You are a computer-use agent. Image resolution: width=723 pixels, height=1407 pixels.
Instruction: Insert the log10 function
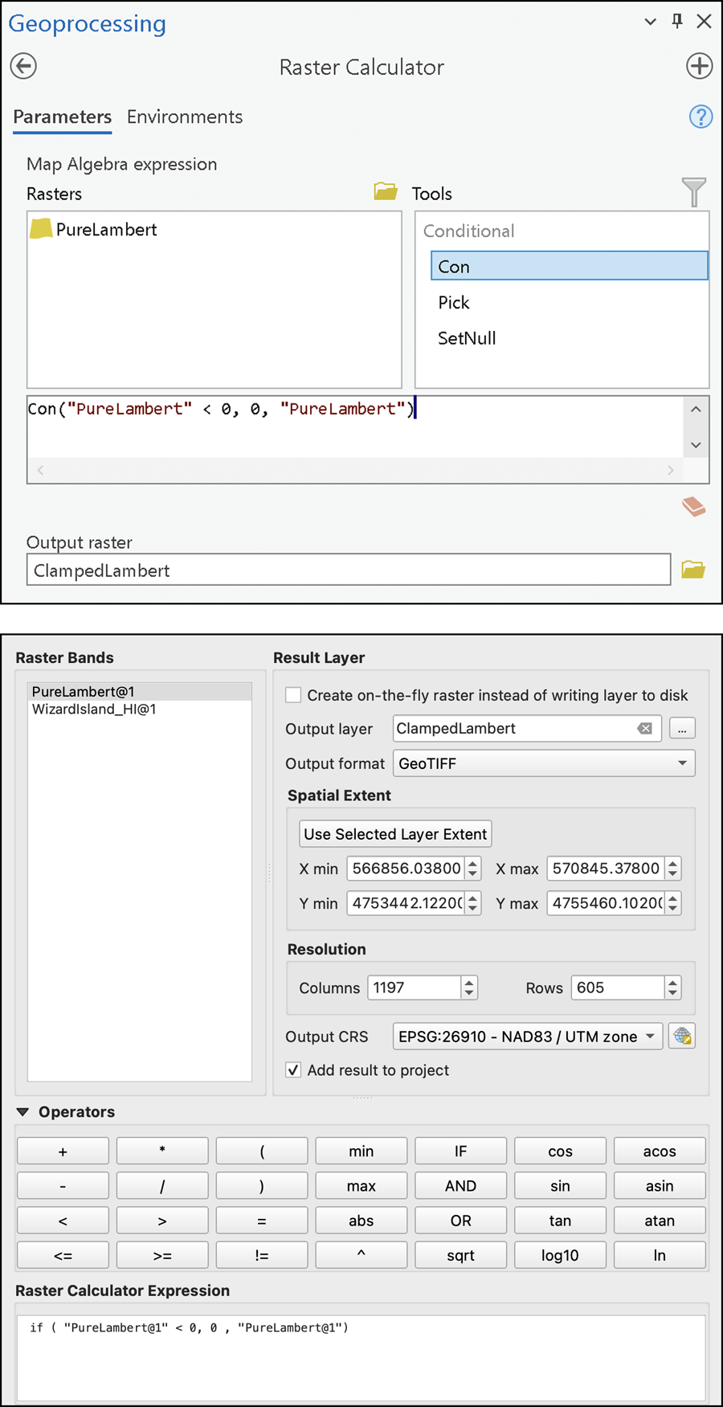coord(560,1255)
